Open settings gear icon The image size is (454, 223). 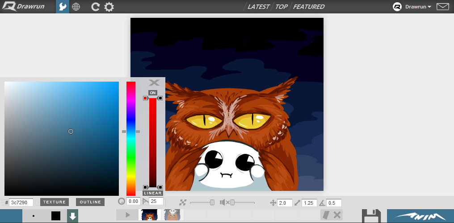coord(109,7)
